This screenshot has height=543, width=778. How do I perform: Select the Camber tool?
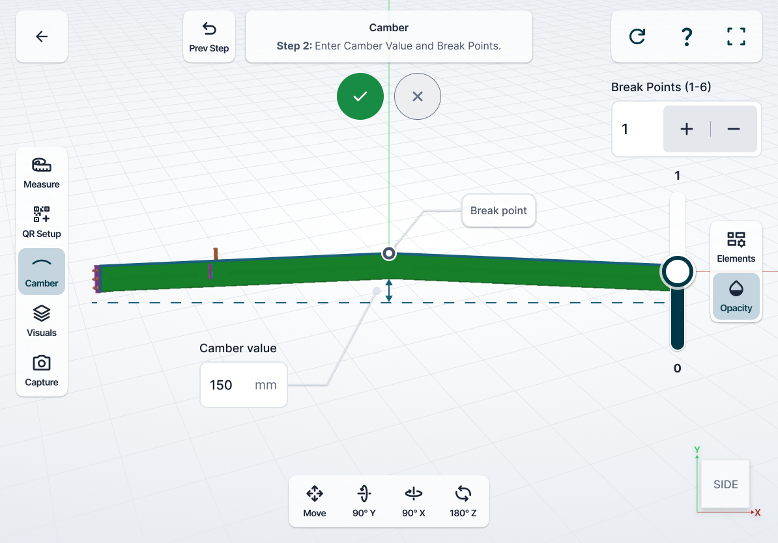42,271
